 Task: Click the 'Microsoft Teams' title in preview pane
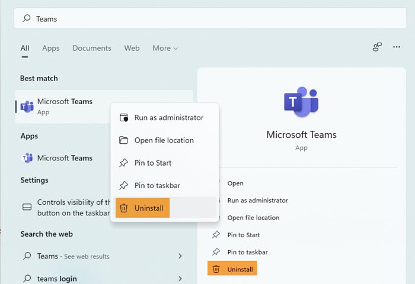coord(301,135)
